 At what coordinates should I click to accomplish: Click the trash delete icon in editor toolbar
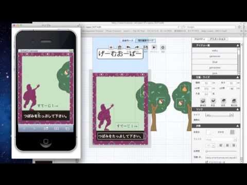tap(120, 47)
